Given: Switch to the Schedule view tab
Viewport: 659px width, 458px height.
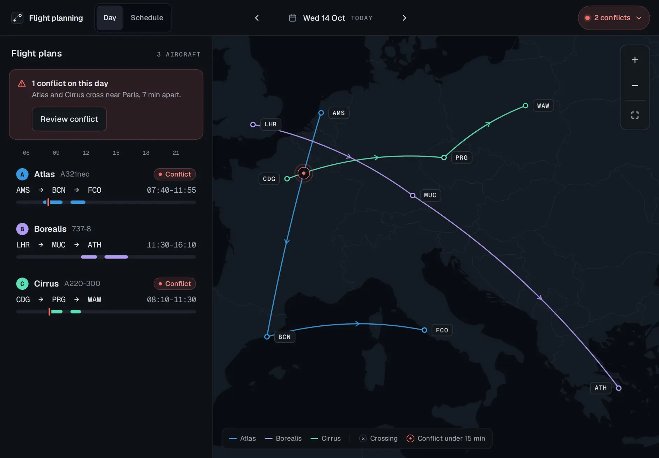Looking at the screenshot, I should pos(147,18).
